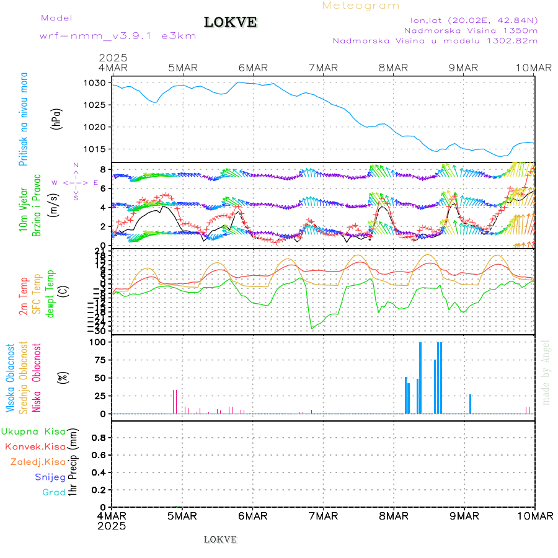This screenshot has width=558, height=558.
Task: Click the made by Angel watermark
Action: tap(546, 372)
